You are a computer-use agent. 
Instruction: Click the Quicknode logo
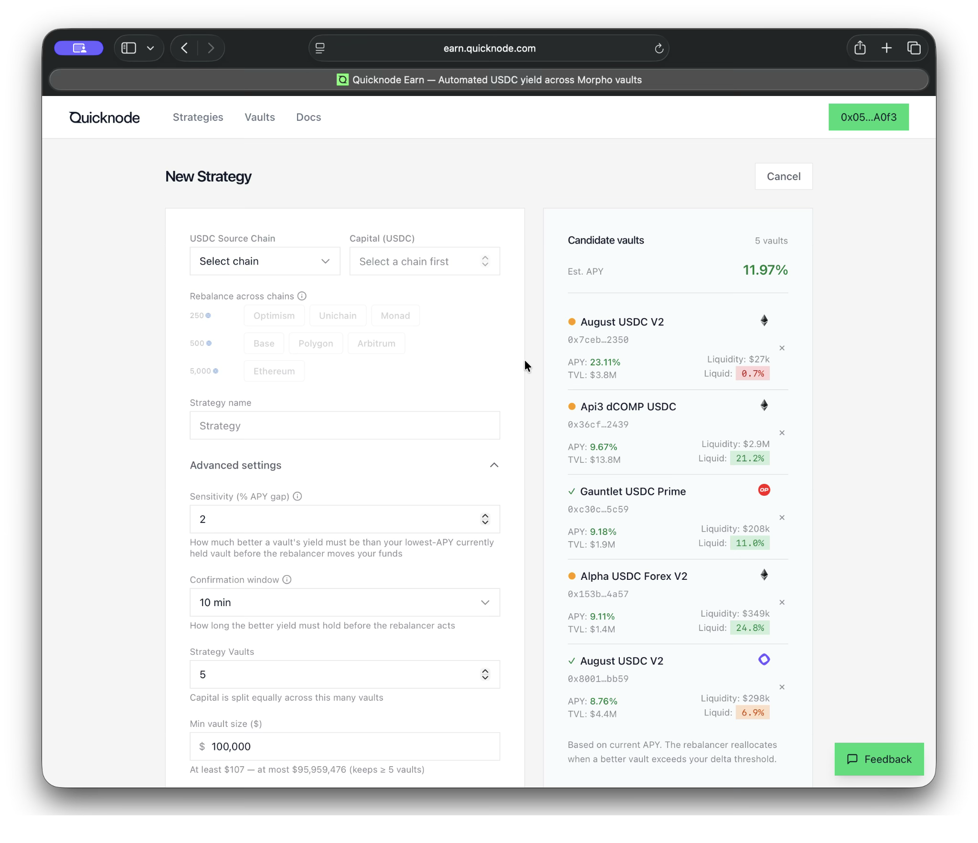104,117
